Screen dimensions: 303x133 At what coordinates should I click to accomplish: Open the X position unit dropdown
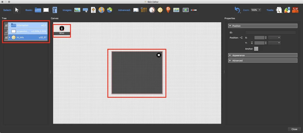pyautogui.click(x=275, y=38)
